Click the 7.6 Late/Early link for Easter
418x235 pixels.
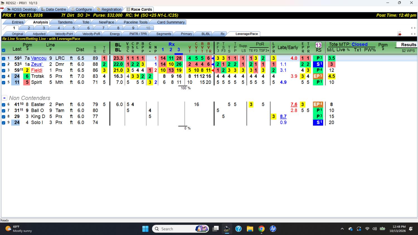click(x=294, y=104)
